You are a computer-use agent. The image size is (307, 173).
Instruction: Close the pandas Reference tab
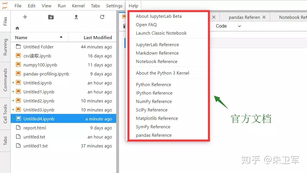(x=264, y=17)
